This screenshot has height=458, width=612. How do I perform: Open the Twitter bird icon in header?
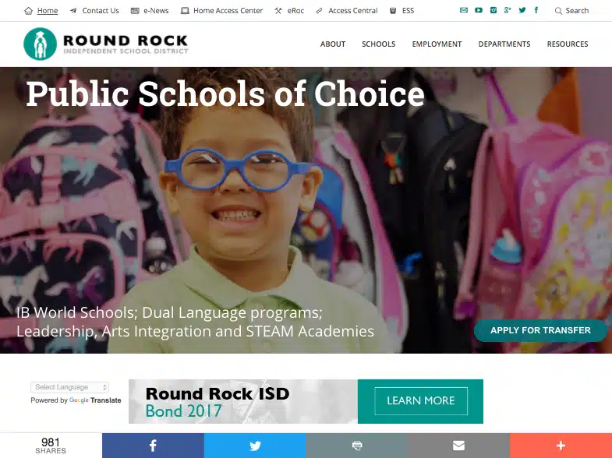pyautogui.click(x=522, y=10)
